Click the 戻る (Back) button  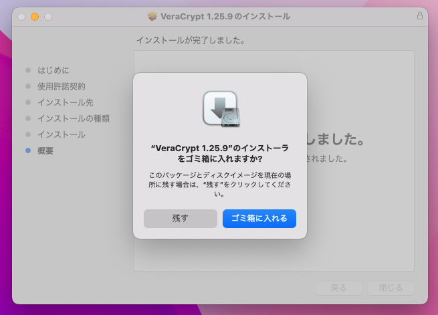[x=339, y=288]
